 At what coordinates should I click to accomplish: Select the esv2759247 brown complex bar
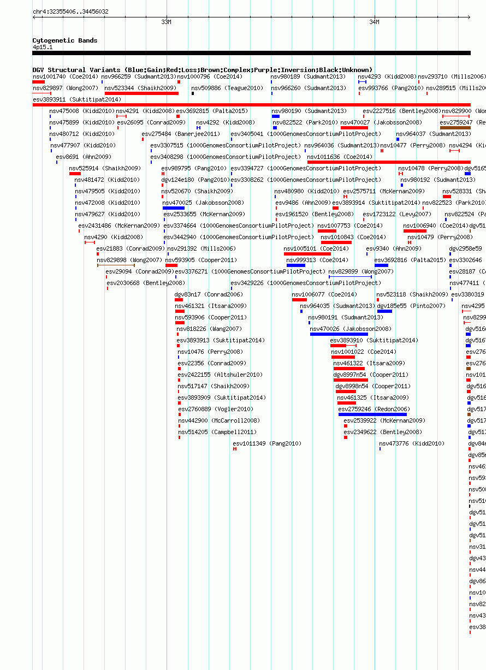tap(455, 128)
